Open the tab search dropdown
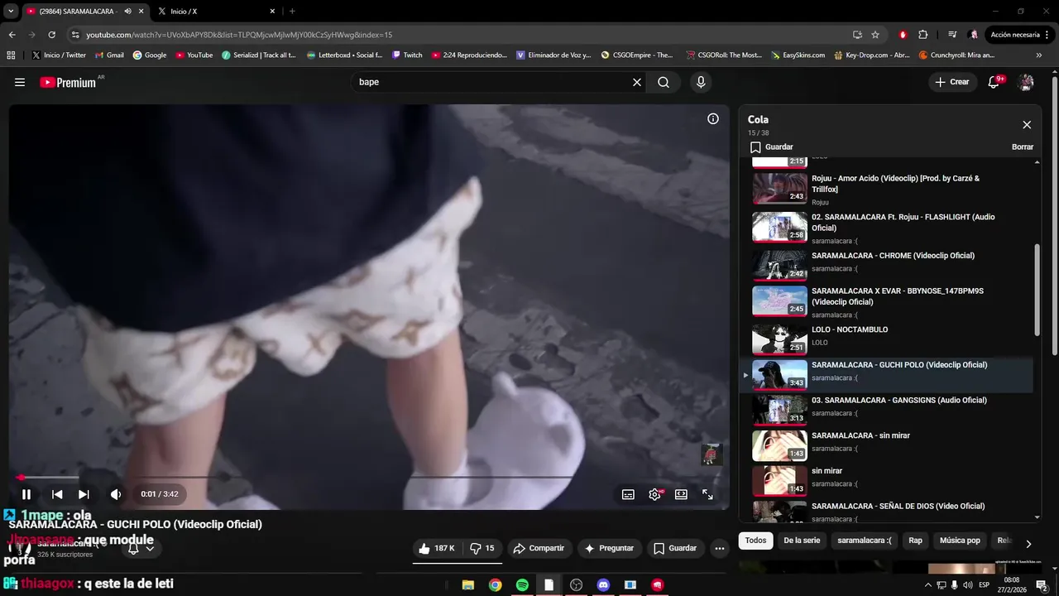 pos(11,12)
